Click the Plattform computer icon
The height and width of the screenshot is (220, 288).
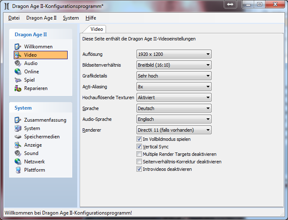pyautogui.click(x=18, y=170)
